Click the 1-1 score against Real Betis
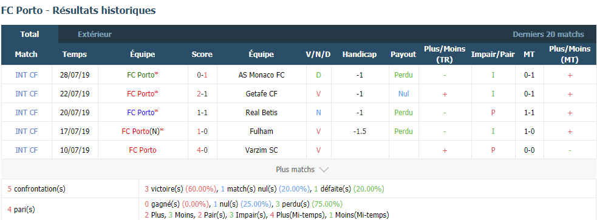The height and width of the screenshot is (220, 597). (202, 113)
